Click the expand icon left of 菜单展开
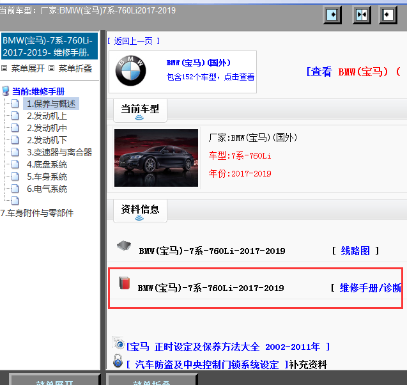 tap(4, 68)
